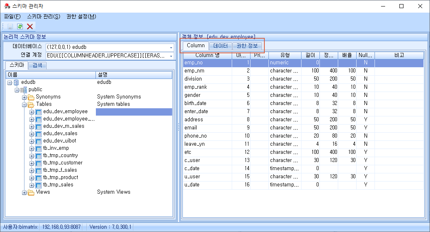Click the edudb database icon
The image size is (430, 232).
16,82
